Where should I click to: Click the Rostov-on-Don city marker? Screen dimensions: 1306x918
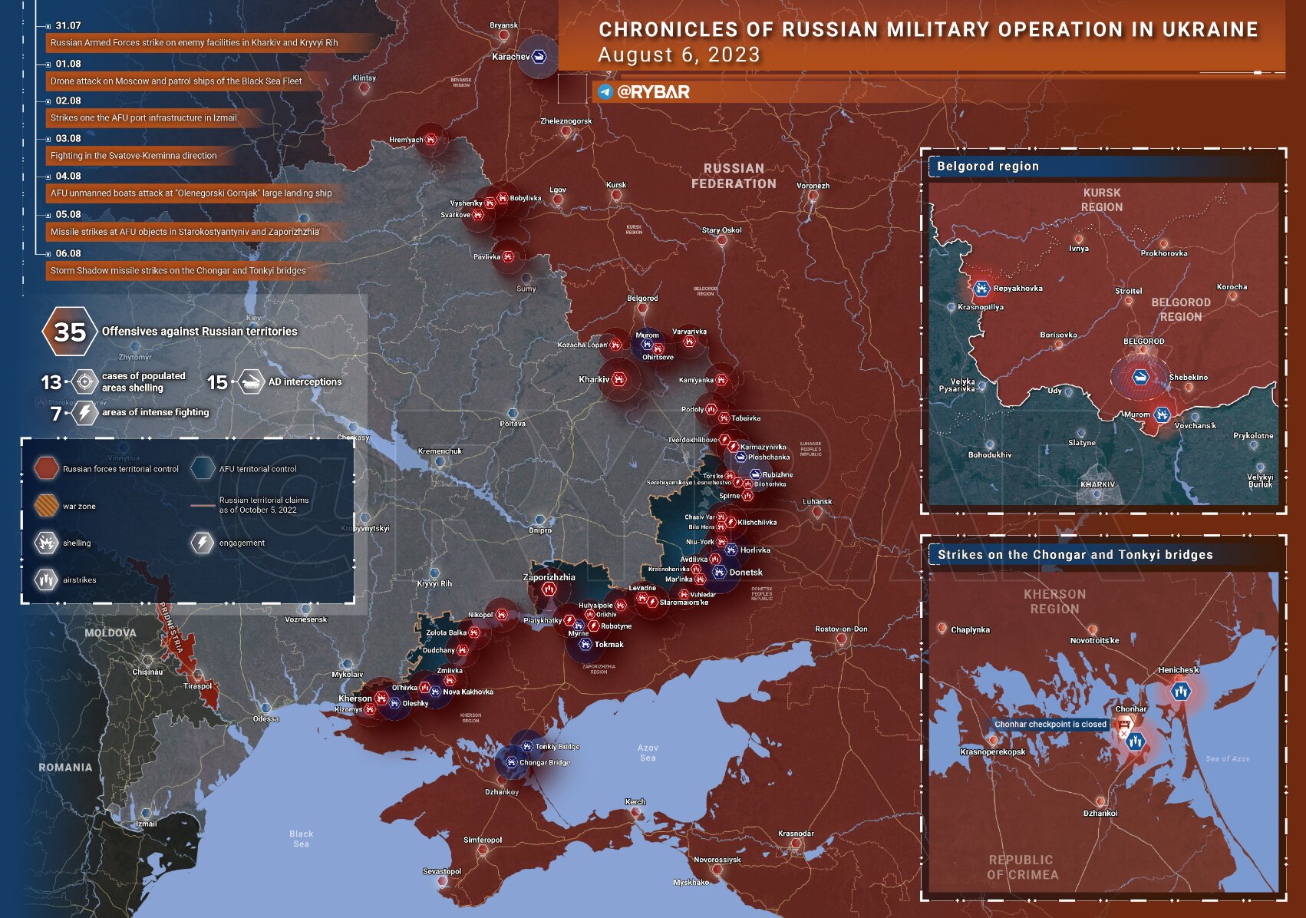841,639
